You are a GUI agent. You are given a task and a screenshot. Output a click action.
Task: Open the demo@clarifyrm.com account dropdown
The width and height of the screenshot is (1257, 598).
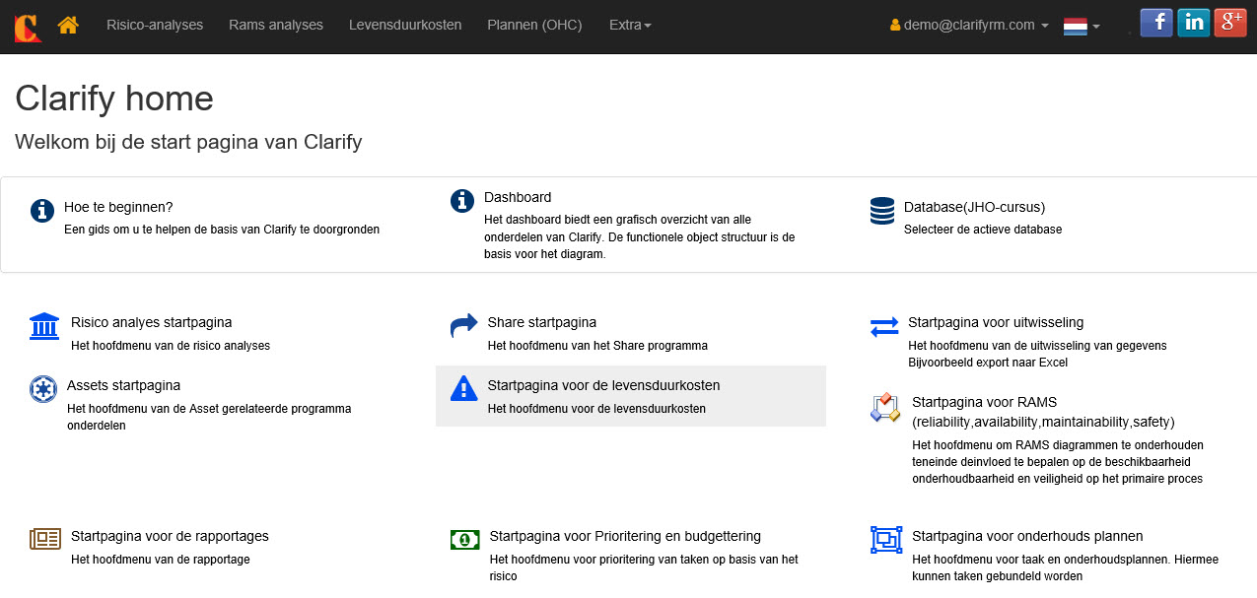pyautogui.click(x=969, y=25)
